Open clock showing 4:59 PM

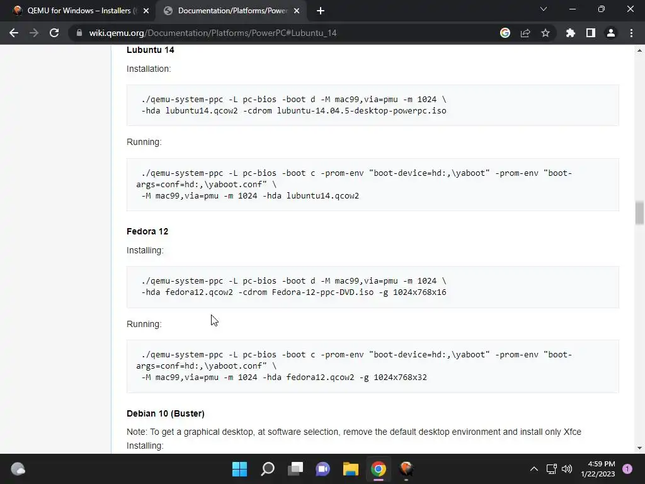pyautogui.click(x=598, y=469)
